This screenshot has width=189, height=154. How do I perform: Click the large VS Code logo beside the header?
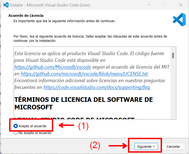tap(179, 19)
